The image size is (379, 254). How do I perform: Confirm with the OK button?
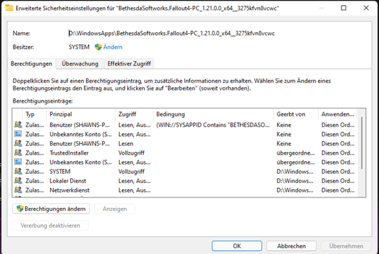tap(237, 246)
